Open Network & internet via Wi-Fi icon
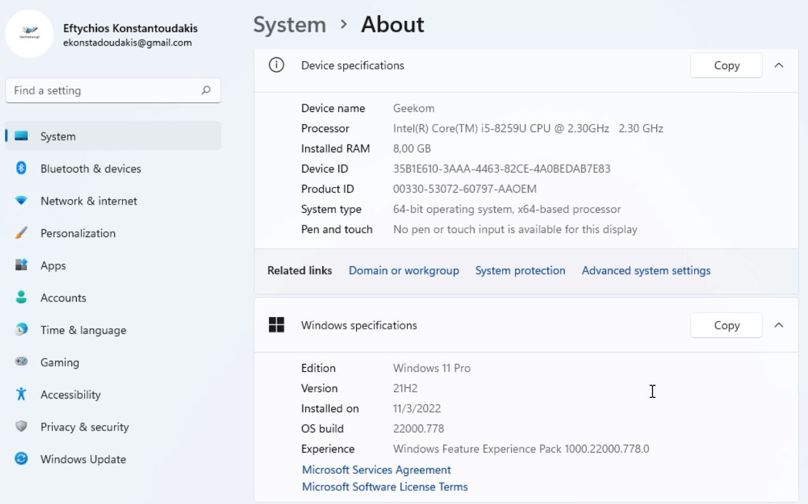Screen dimensions: 808x504 pos(21,201)
